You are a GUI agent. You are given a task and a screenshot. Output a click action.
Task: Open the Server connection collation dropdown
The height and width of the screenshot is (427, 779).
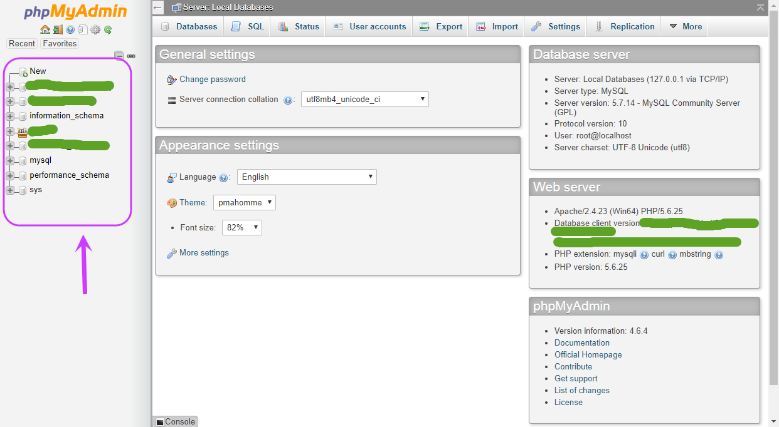[x=365, y=99]
